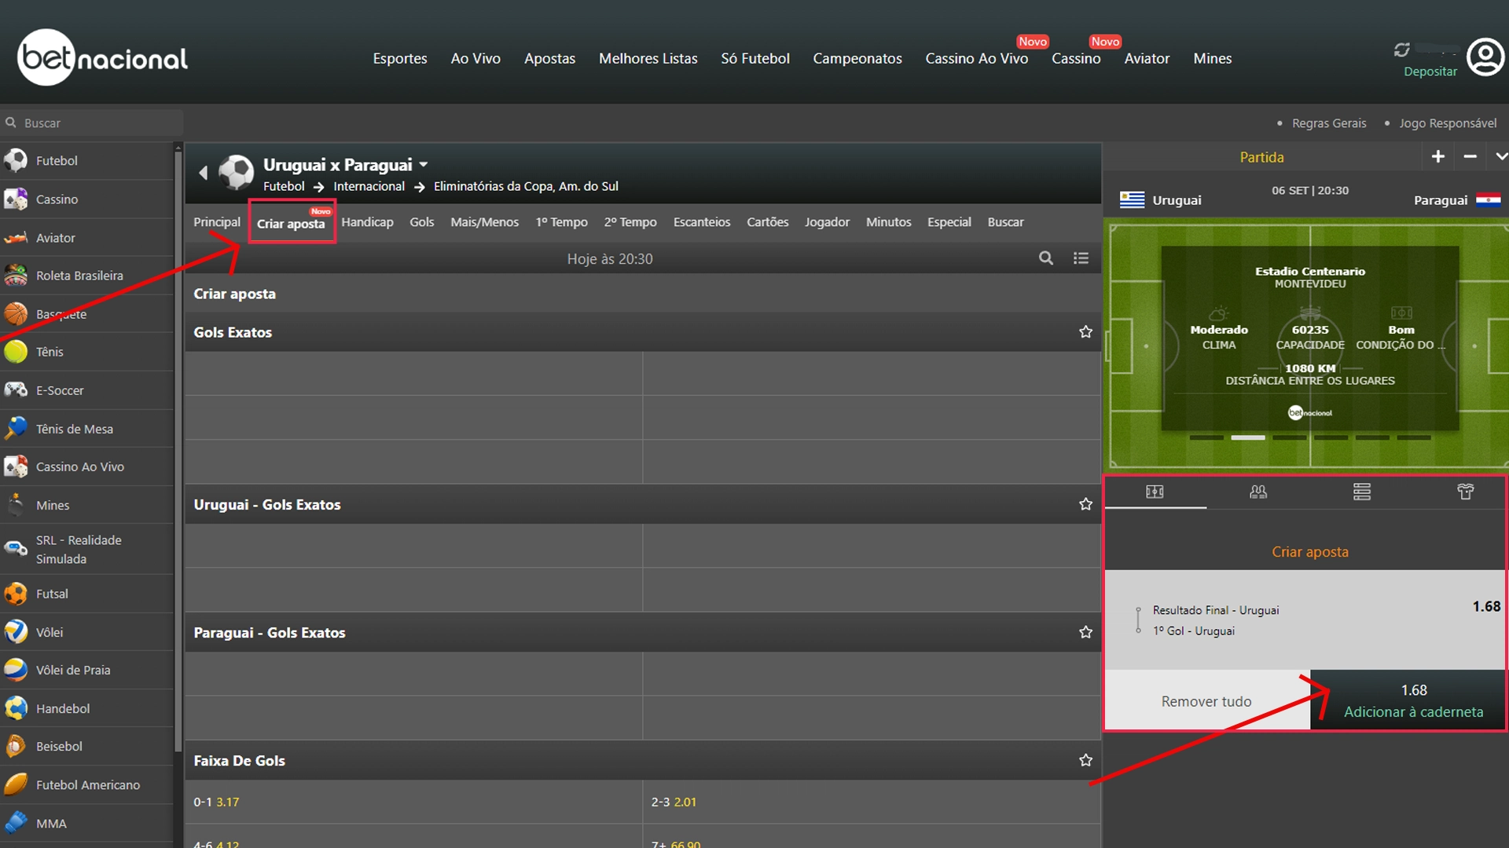Go back using the left arrow icon
This screenshot has width=1509, height=848.
click(x=204, y=173)
